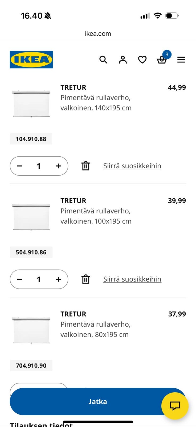196x427 pixels.
Task: Increase quantity of 140x195 cm blind
Action: click(59, 166)
